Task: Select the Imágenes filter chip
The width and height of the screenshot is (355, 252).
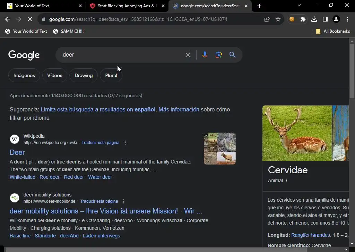Action: tap(24, 75)
